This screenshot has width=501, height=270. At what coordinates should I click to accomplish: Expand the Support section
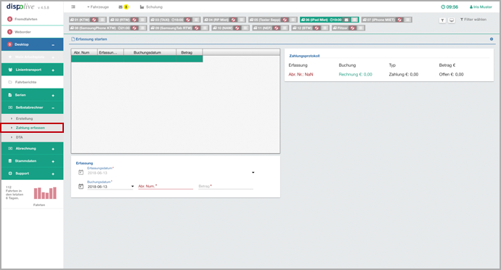(x=53, y=173)
